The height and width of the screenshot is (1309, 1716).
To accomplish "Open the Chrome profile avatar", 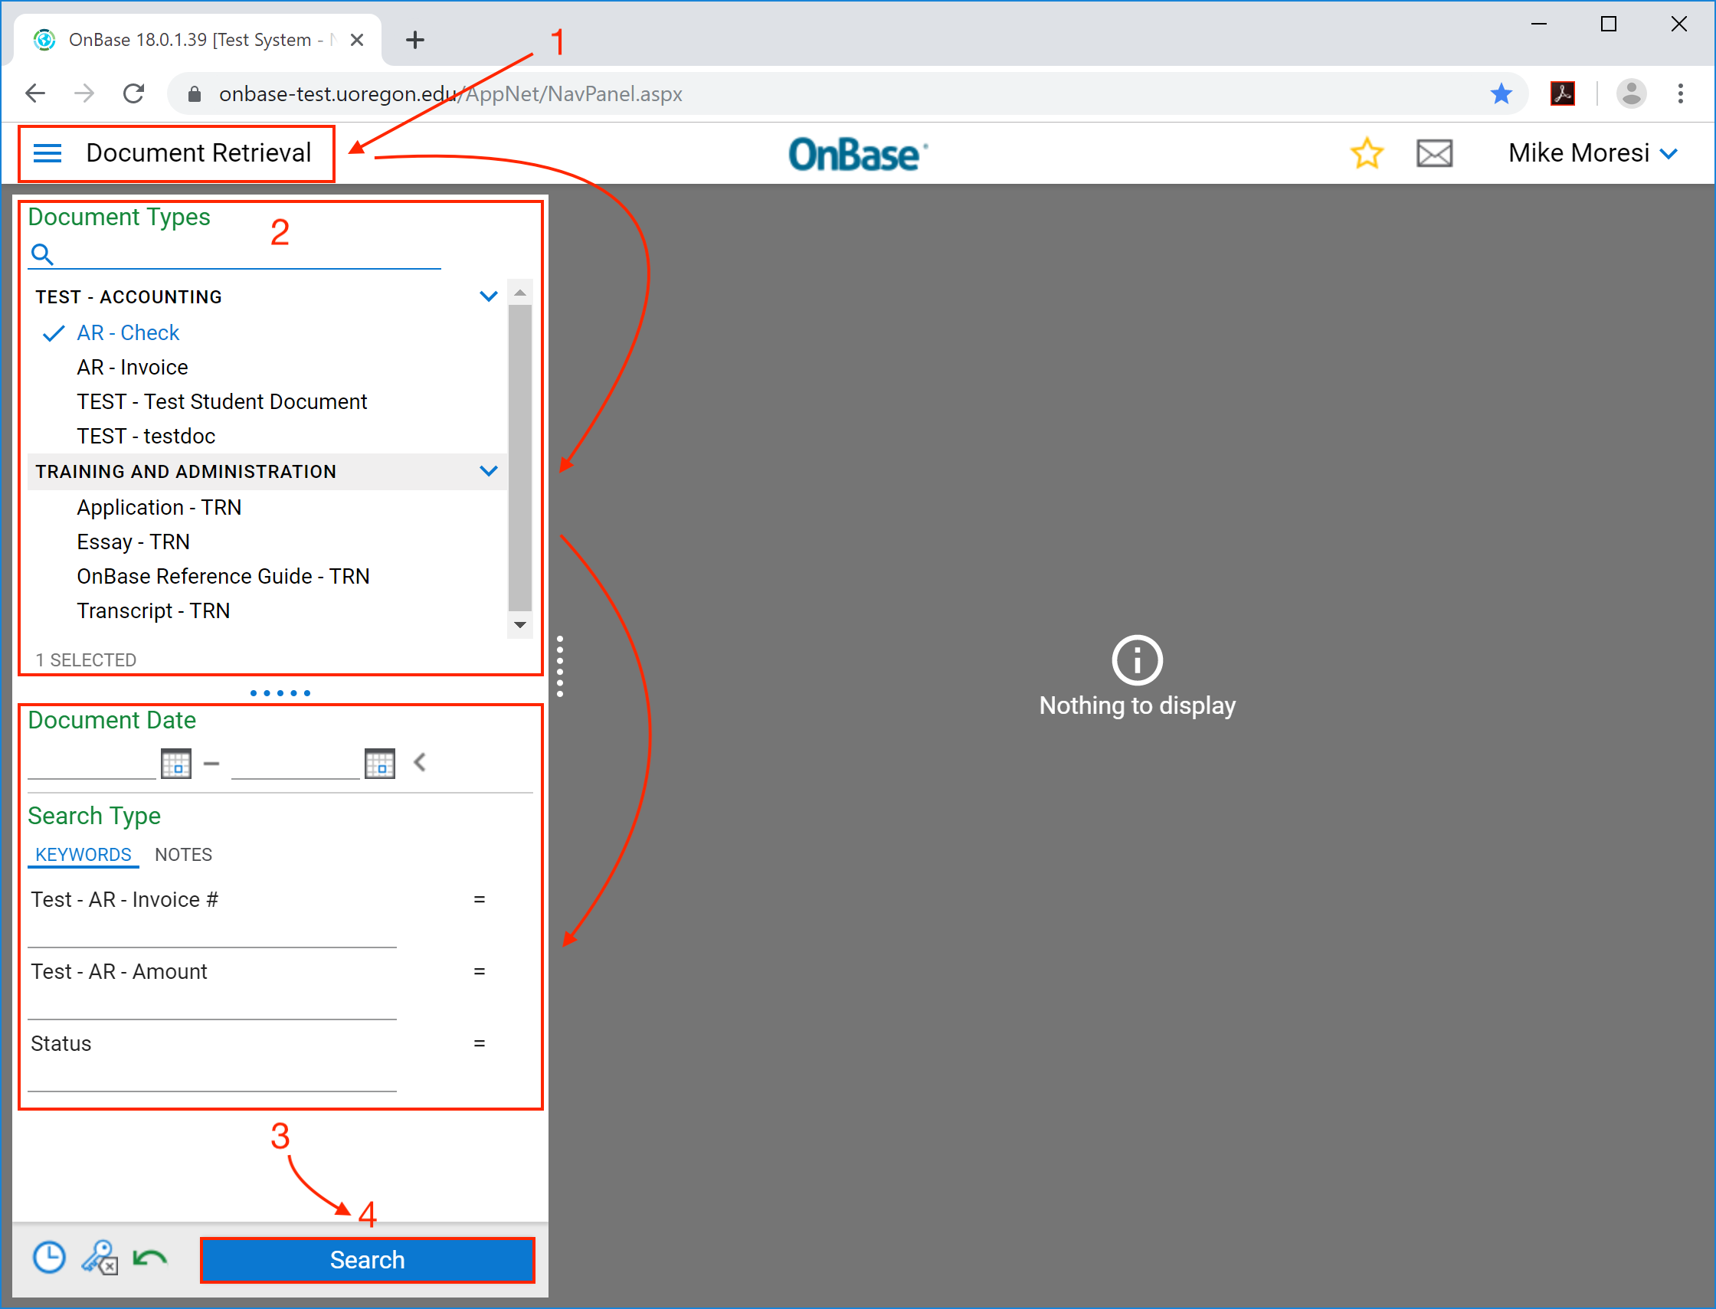I will 1630,94.
